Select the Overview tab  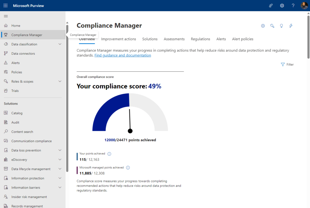click(x=87, y=40)
